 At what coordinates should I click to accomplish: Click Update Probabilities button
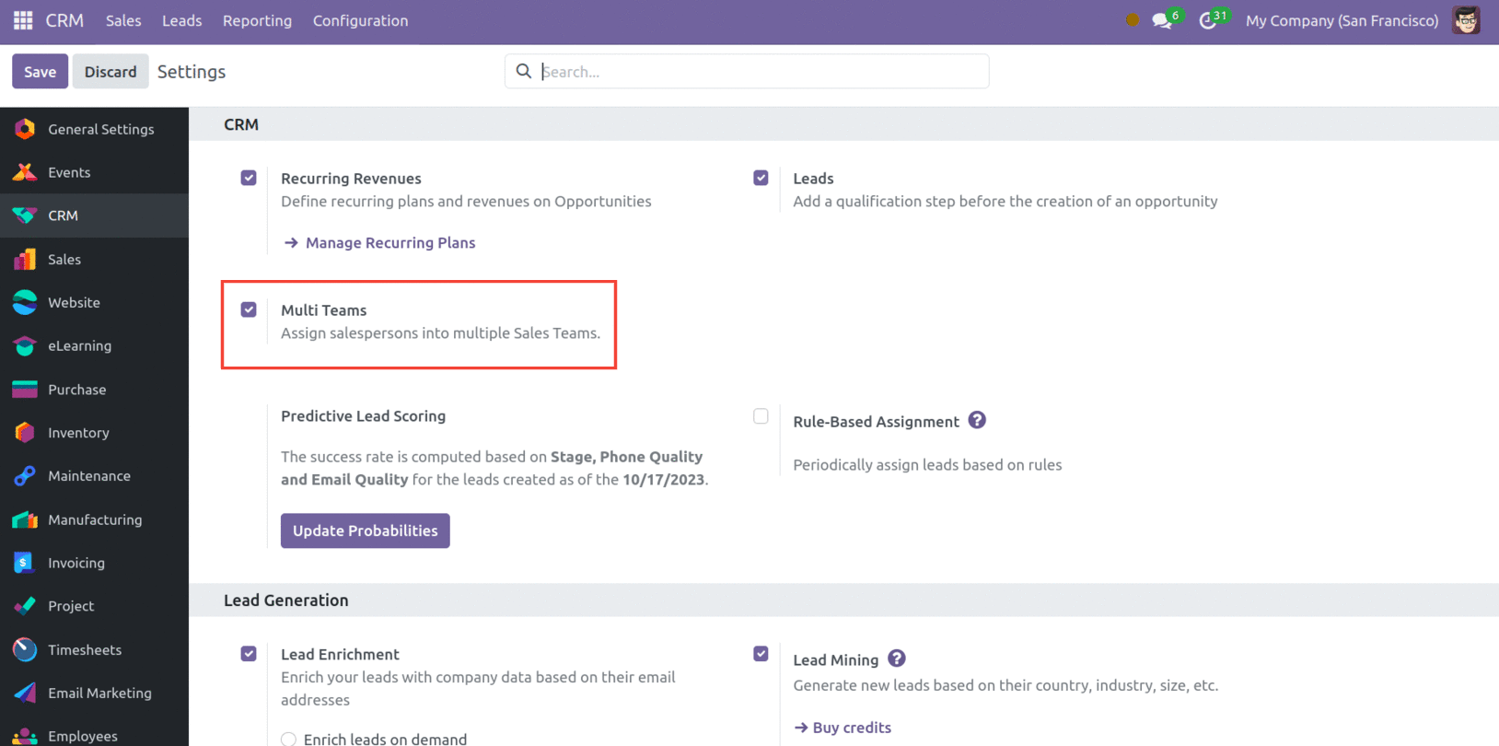365,530
